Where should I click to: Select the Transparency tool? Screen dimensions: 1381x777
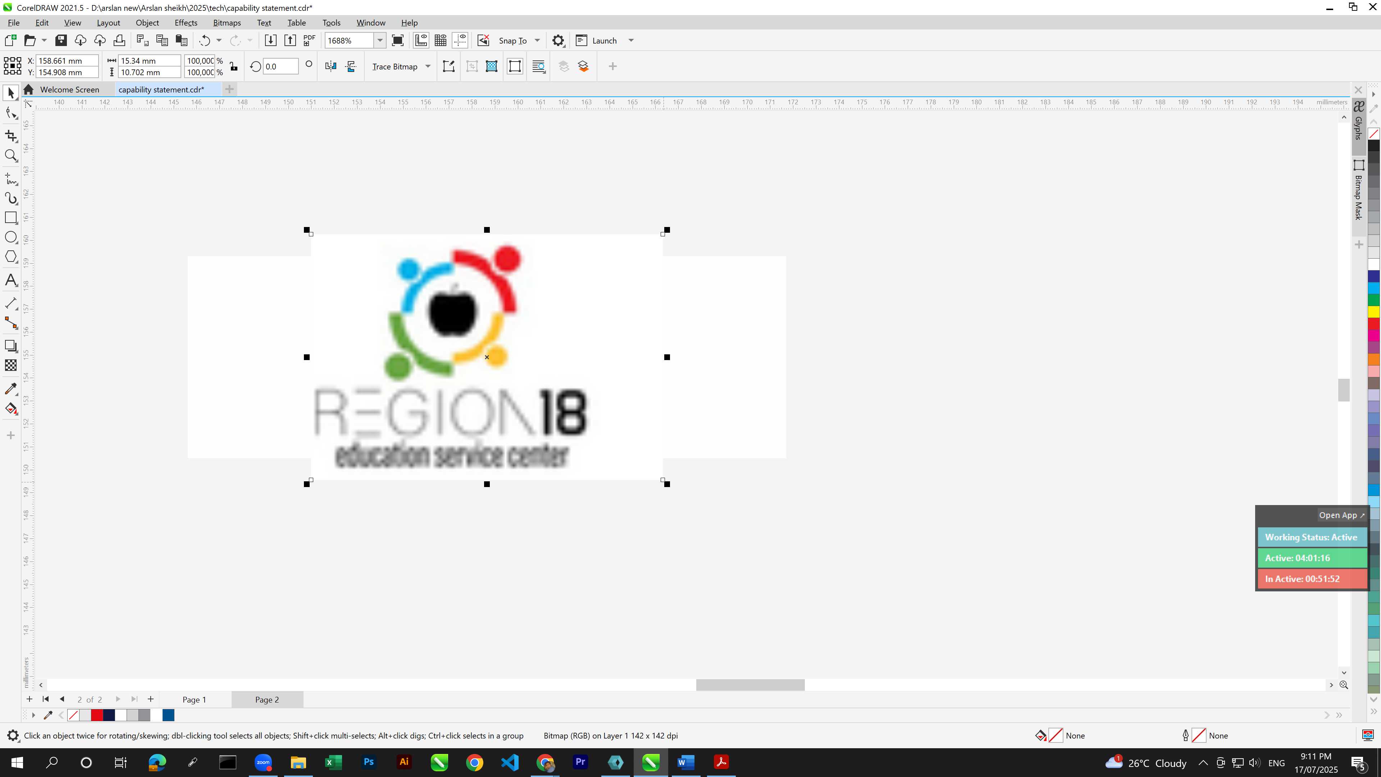[11, 366]
